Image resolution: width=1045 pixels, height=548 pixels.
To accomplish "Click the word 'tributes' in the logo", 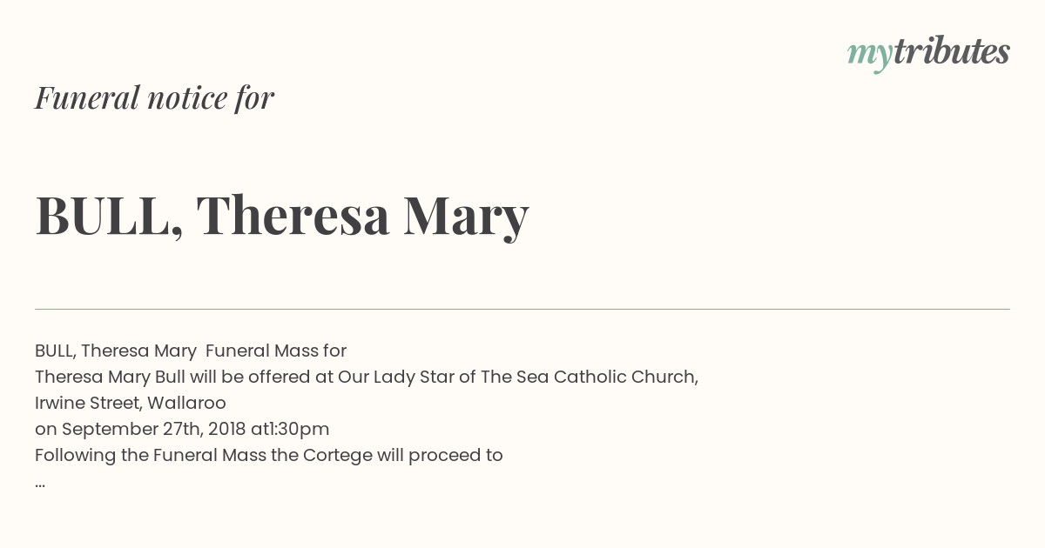I will point(952,51).
